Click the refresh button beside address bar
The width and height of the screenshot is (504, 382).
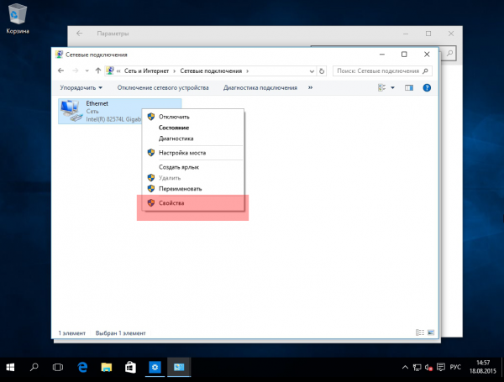322,71
